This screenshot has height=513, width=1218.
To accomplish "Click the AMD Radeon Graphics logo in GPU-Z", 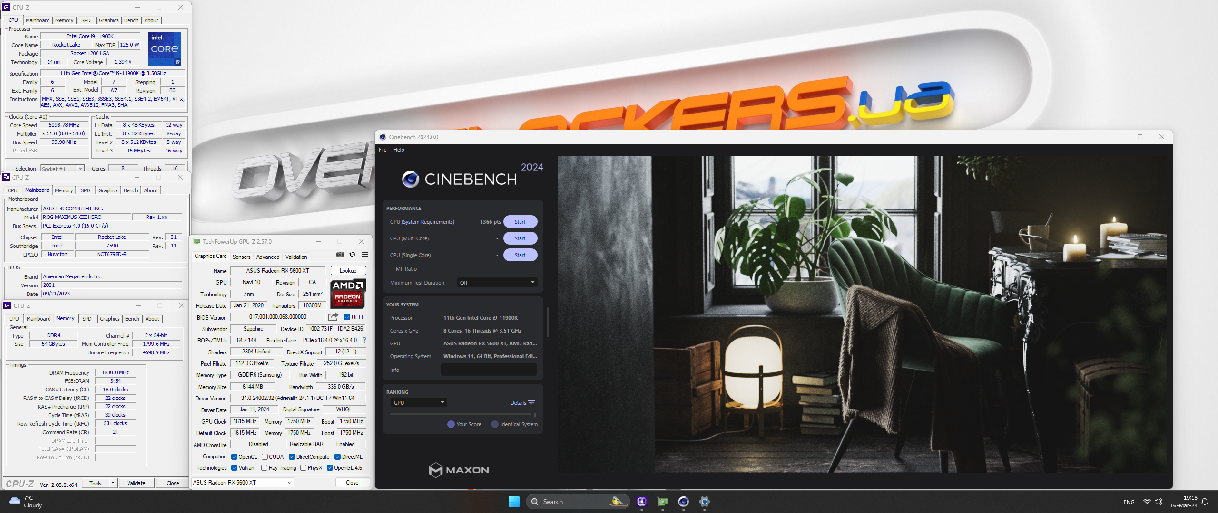I will 348,294.
